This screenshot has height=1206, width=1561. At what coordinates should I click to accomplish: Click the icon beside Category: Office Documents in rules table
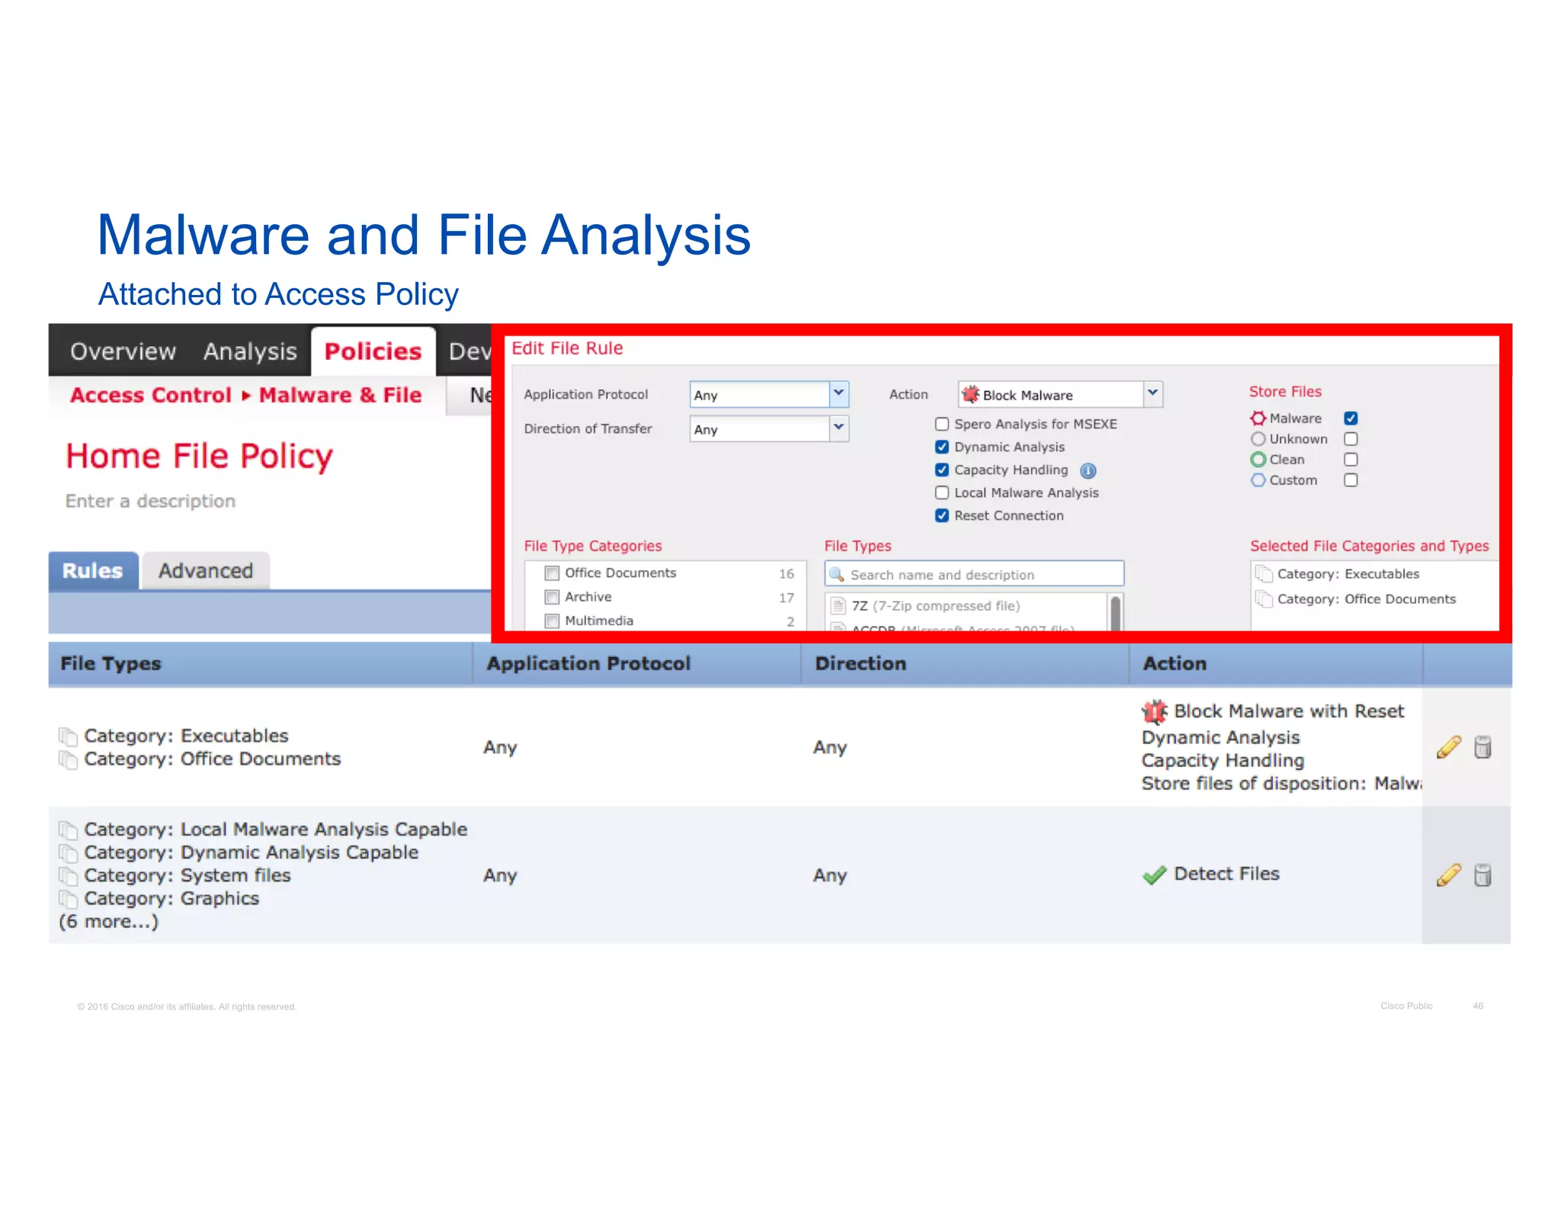click(x=68, y=760)
